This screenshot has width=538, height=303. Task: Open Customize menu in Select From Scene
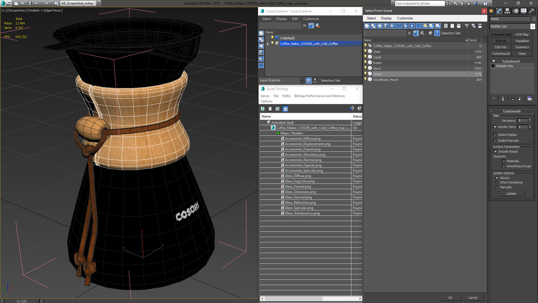click(405, 18)
